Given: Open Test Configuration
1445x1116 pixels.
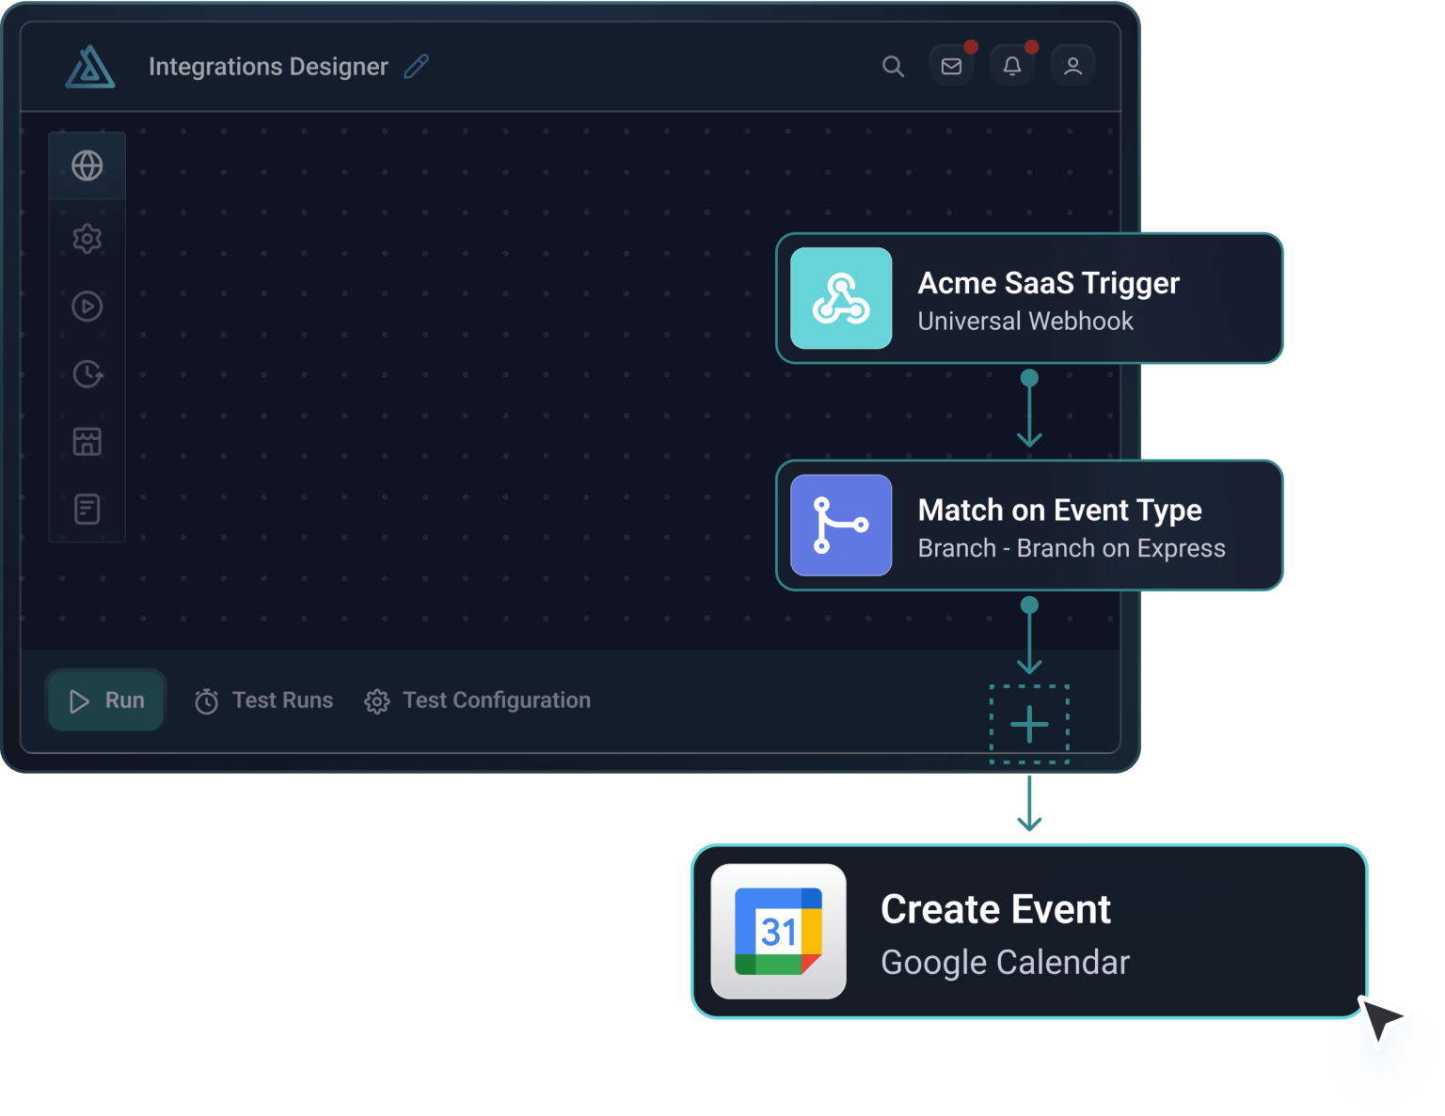Looking at the screenshot, I should (x=478, y=700).
